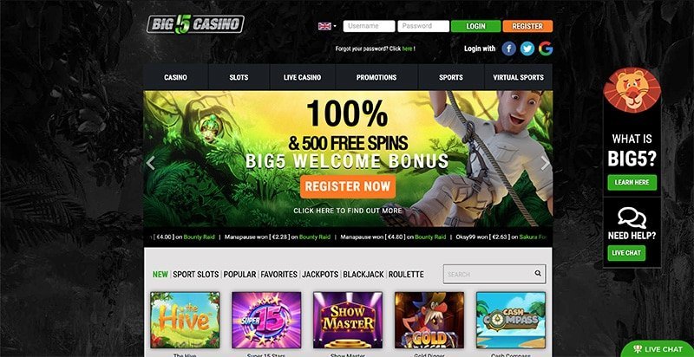Image resolution: width=694 pixels, height=357 pixels.
Task: Click the orange Register Now button
Action: click(x=348, y=186)
